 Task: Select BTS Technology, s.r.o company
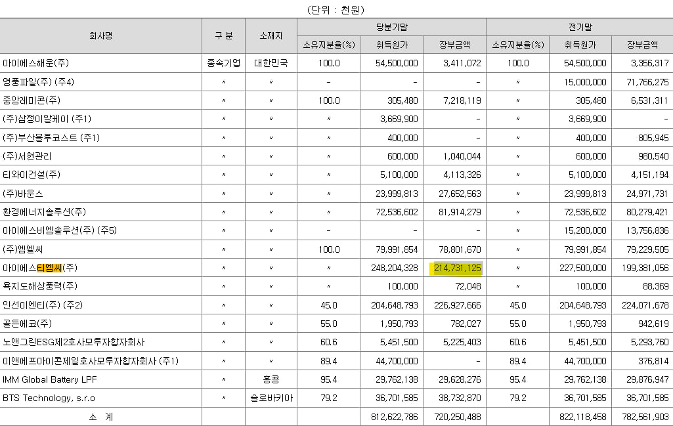tap(49, 398)
